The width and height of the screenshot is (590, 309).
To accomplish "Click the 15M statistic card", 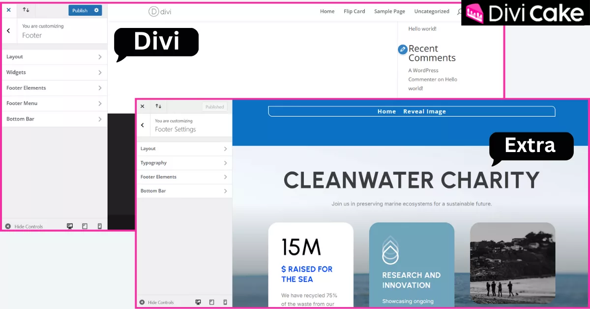I will pyautogui.click(x=311, y=265).
